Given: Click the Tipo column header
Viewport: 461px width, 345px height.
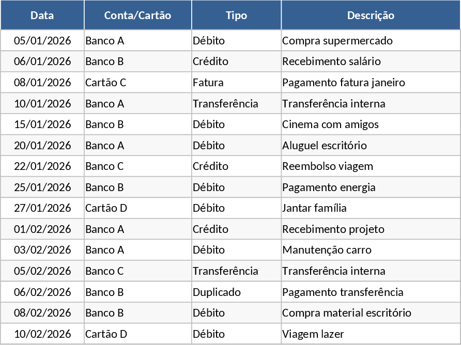Looking at the screenshot, I should point(236,15).
